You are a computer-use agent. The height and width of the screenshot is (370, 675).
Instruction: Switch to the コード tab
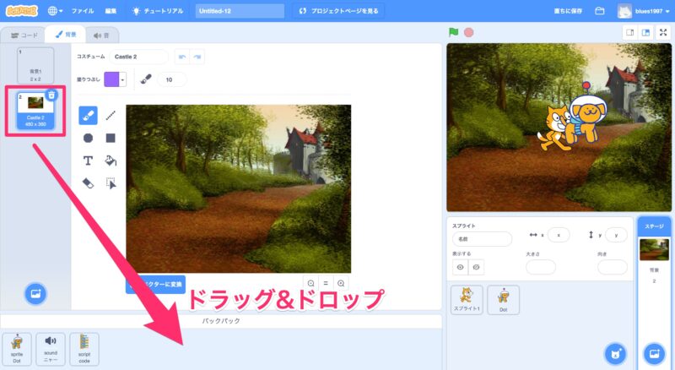pyautogui.click(x=24, y=35)
